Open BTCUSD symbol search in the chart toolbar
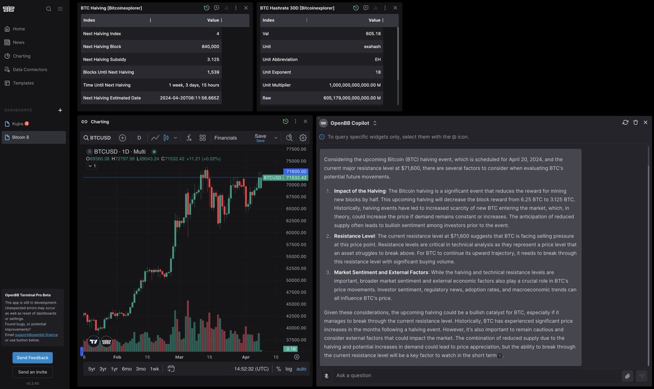The height and width of the screenshot is (389, 654). point(97,138)
